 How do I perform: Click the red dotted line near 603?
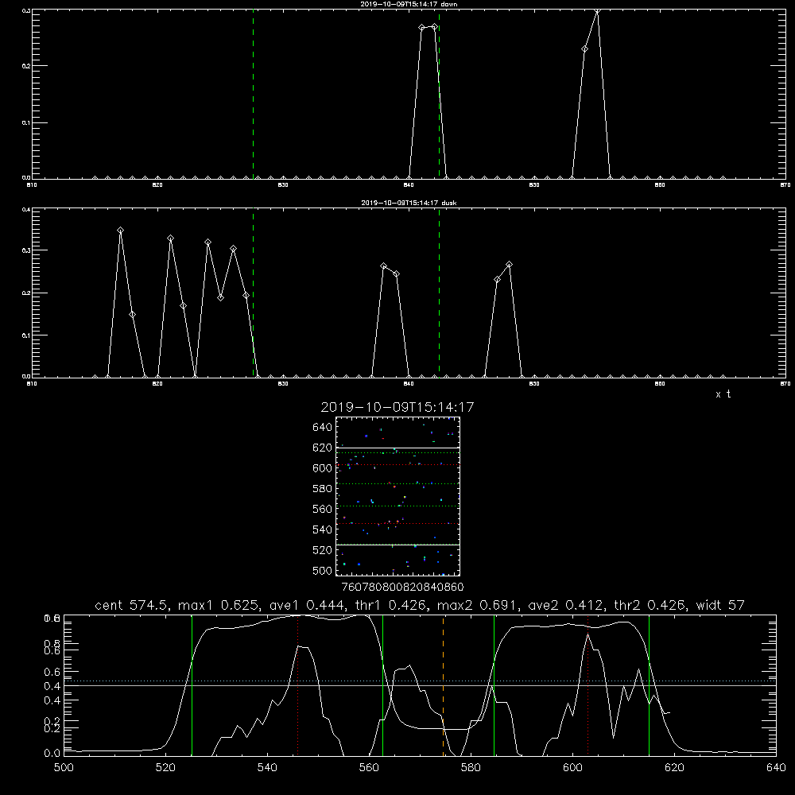(588, 684)
